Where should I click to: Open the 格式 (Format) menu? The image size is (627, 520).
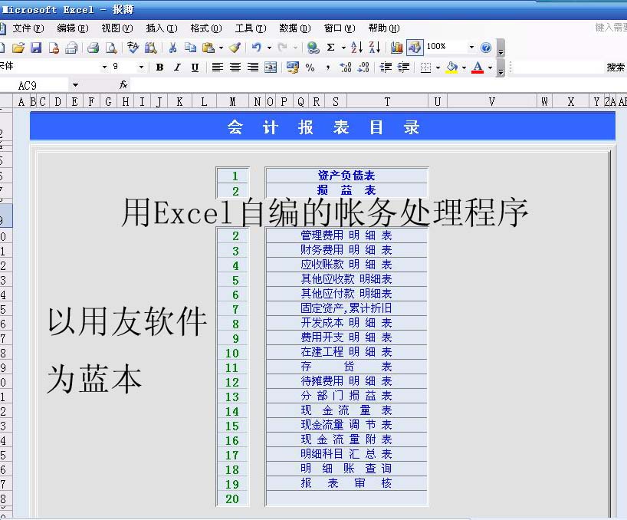pos(206,28)
